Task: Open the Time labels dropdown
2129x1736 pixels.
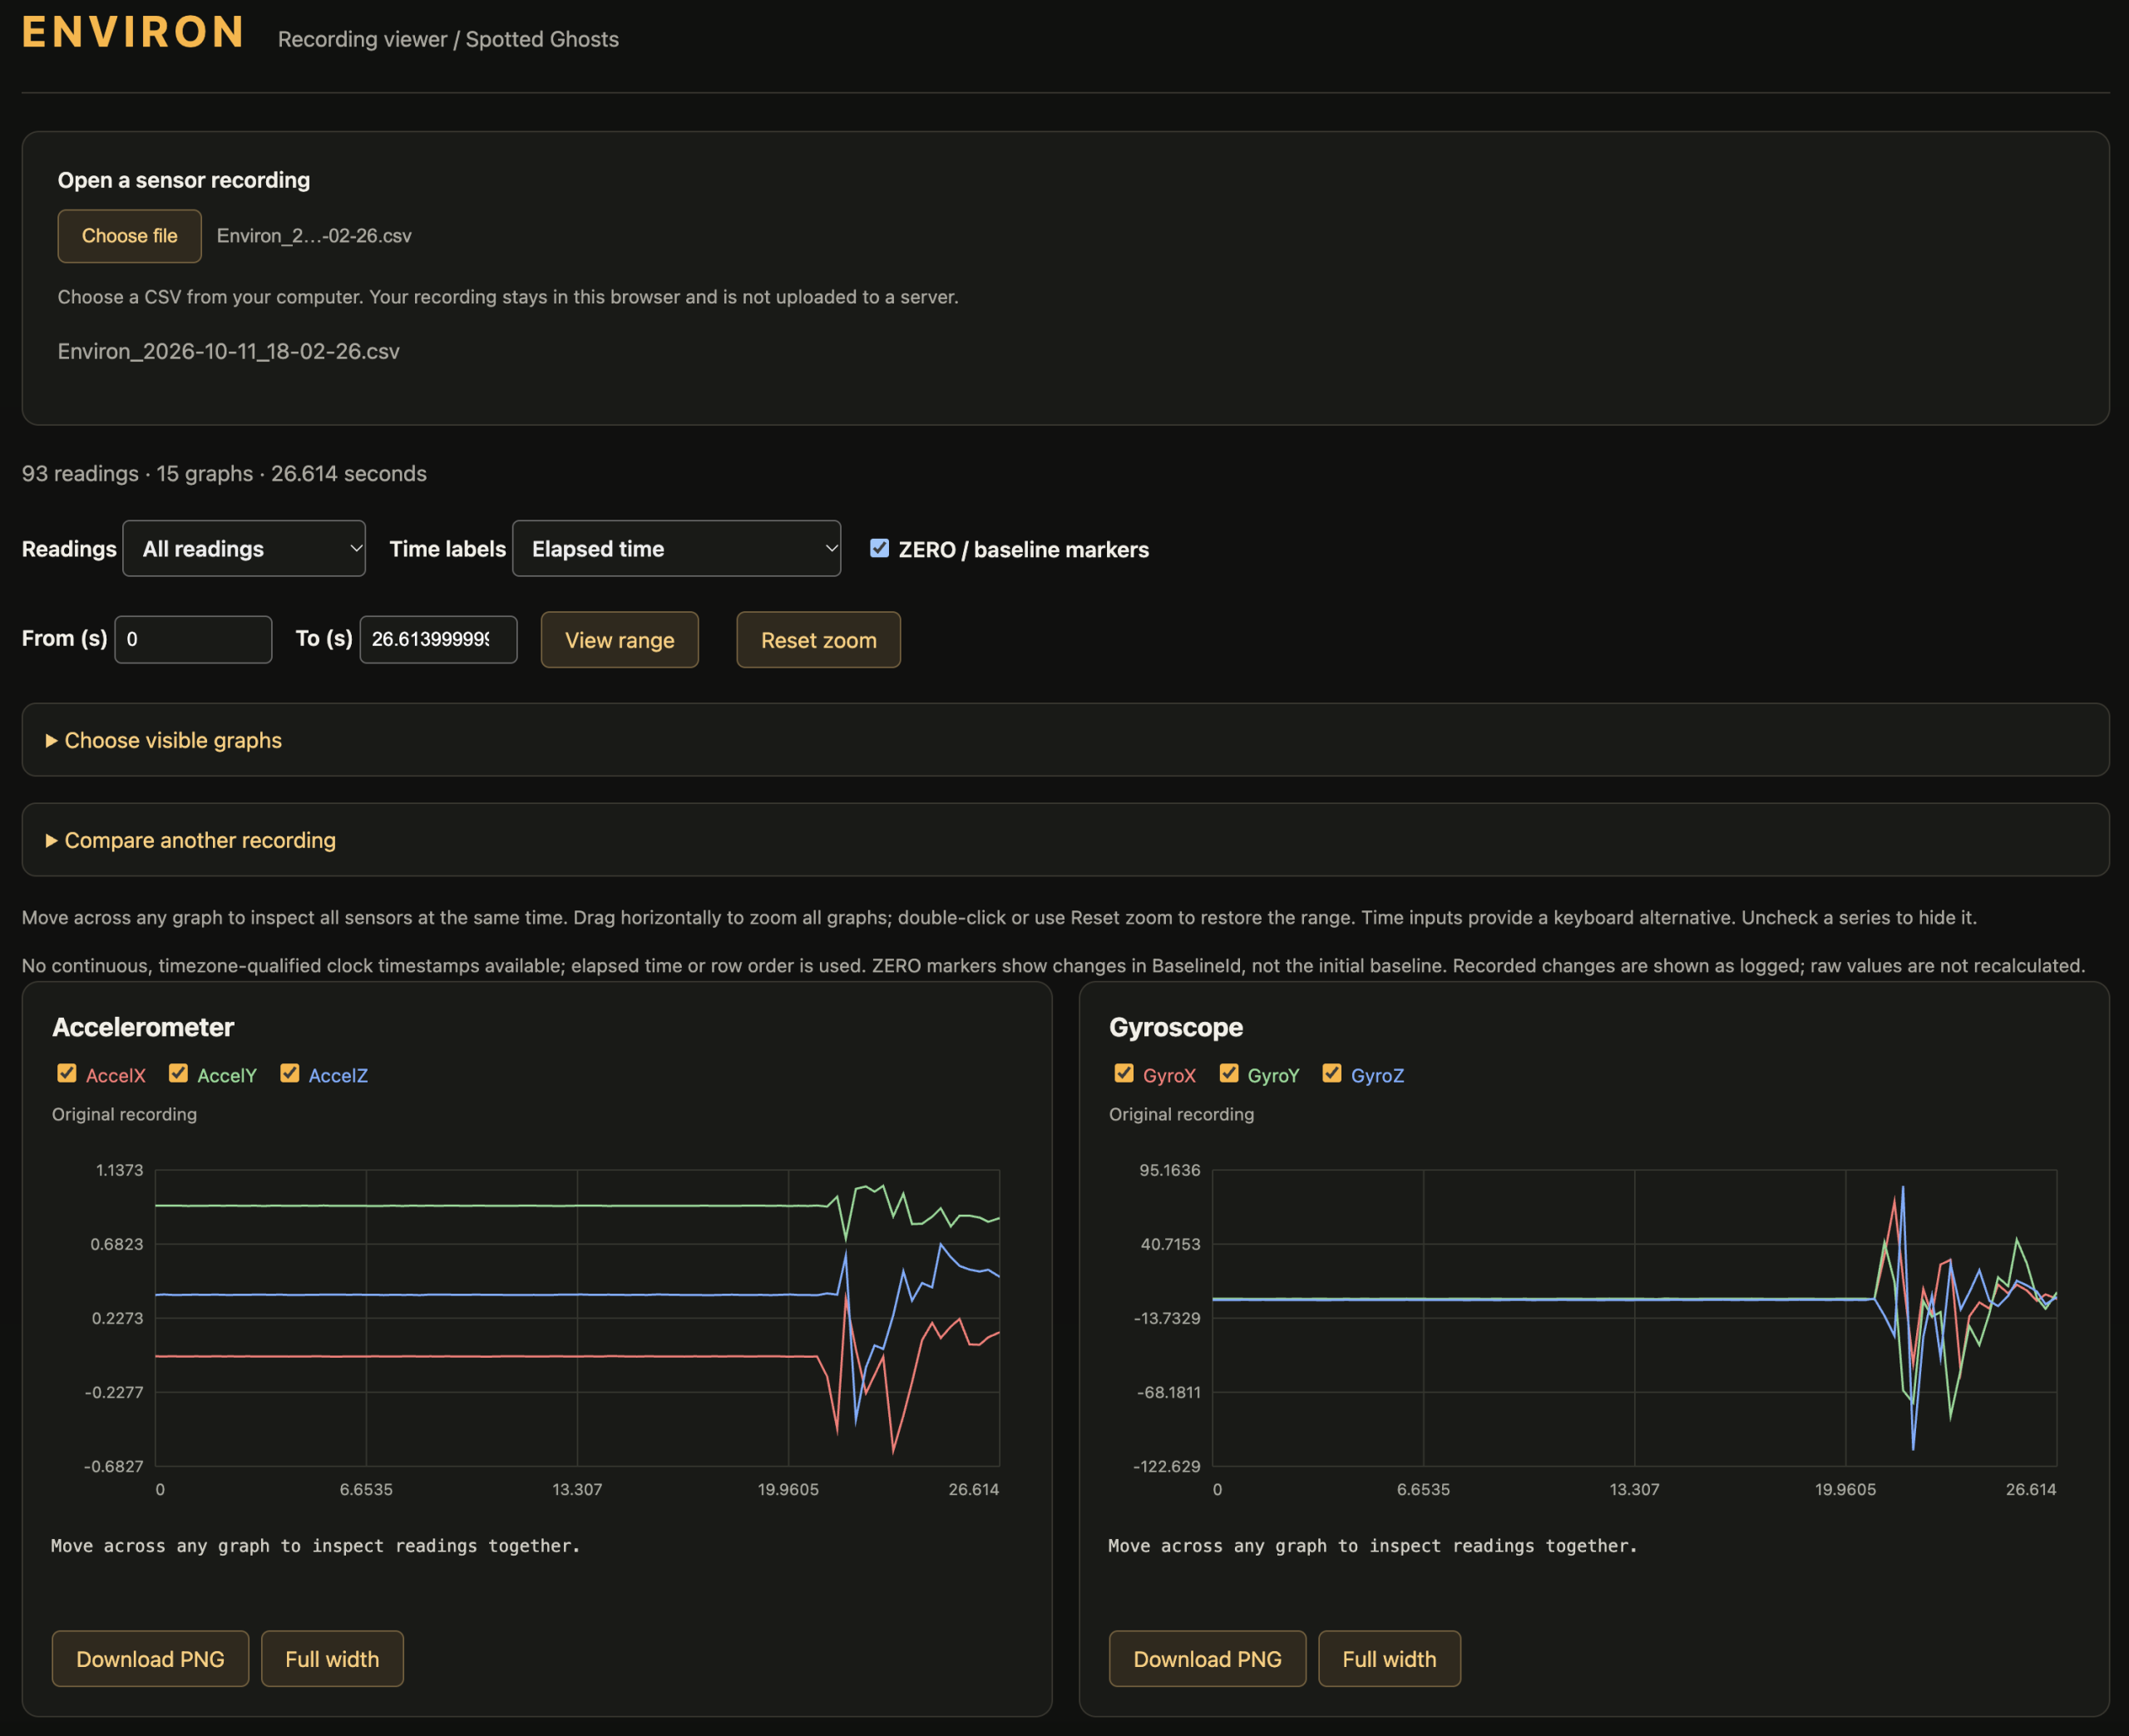Action: coord(676,548)
